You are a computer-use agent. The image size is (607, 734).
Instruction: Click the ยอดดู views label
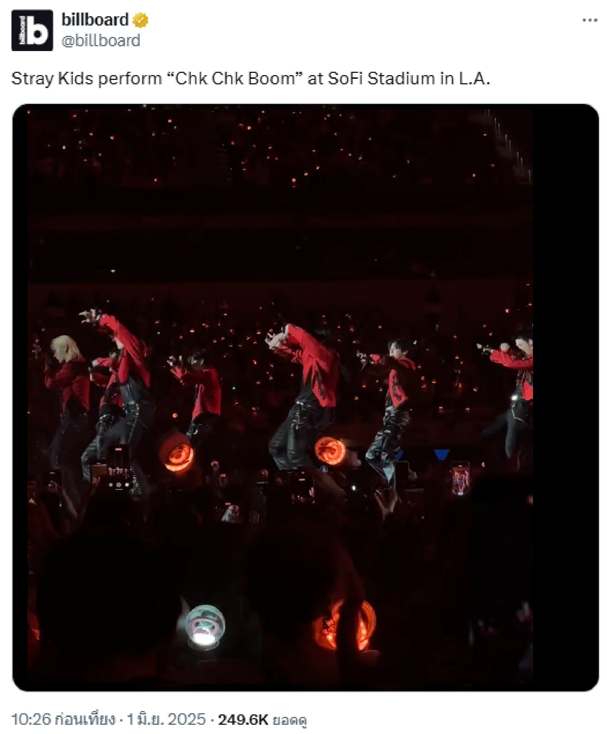(x=290, y=720)
